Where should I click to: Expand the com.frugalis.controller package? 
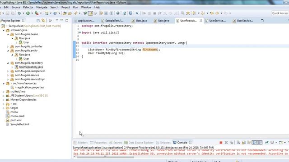coord(8,46)
